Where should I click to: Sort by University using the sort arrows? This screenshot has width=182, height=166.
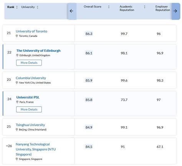pyautogui.click(x=38, y=7)
